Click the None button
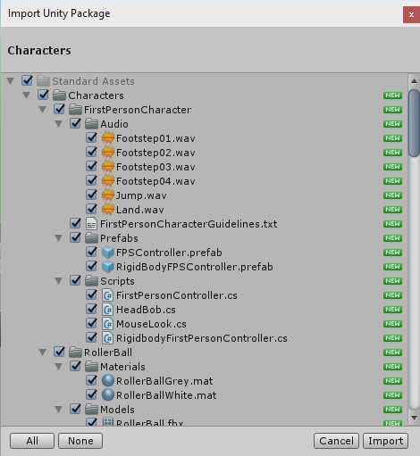The image size is (420, 456). (80, 441)
